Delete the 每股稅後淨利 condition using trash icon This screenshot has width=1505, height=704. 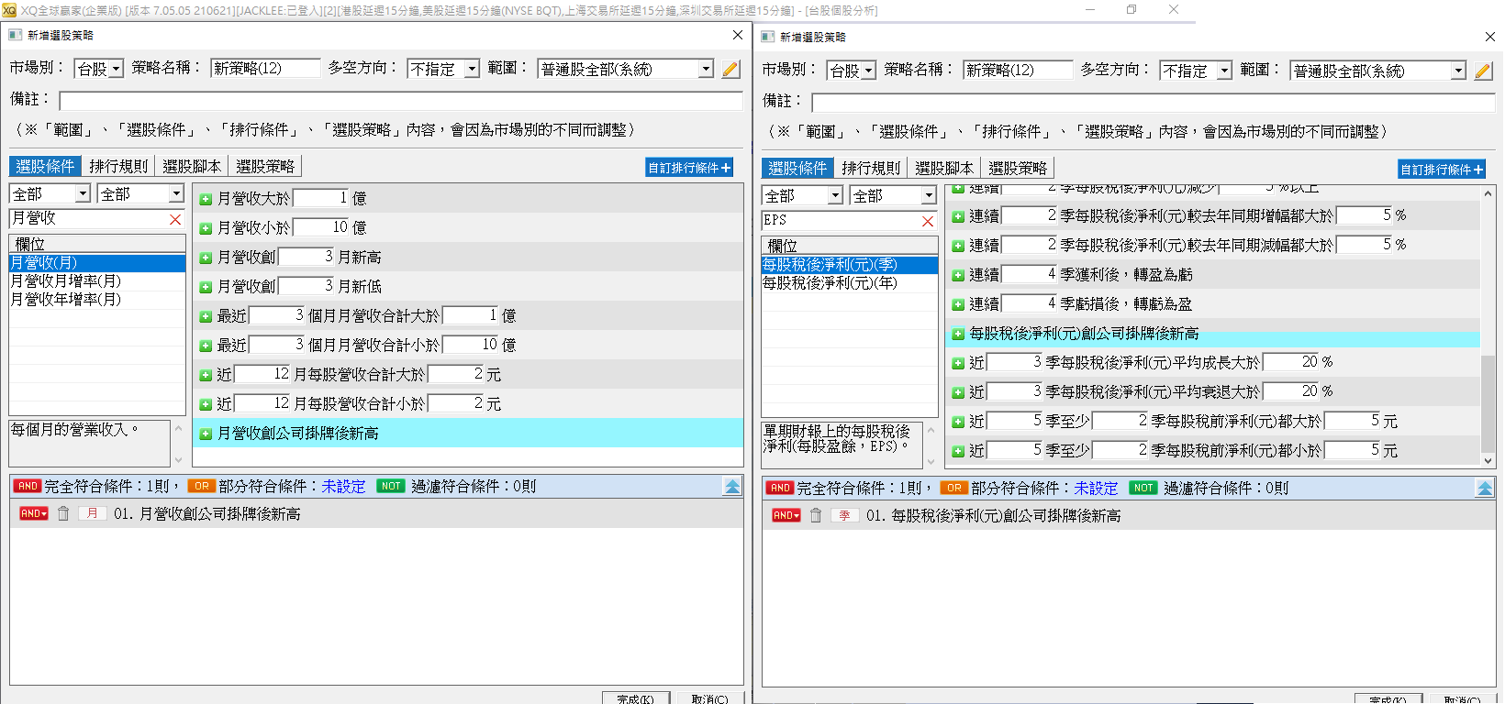(x=816, y=516)
